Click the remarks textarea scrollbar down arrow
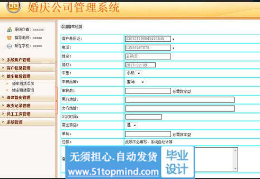Viewport: 260px width, 179px height. click(235, 169)
